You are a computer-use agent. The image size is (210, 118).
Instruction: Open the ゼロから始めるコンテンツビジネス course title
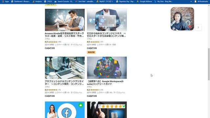coord(106,35)
